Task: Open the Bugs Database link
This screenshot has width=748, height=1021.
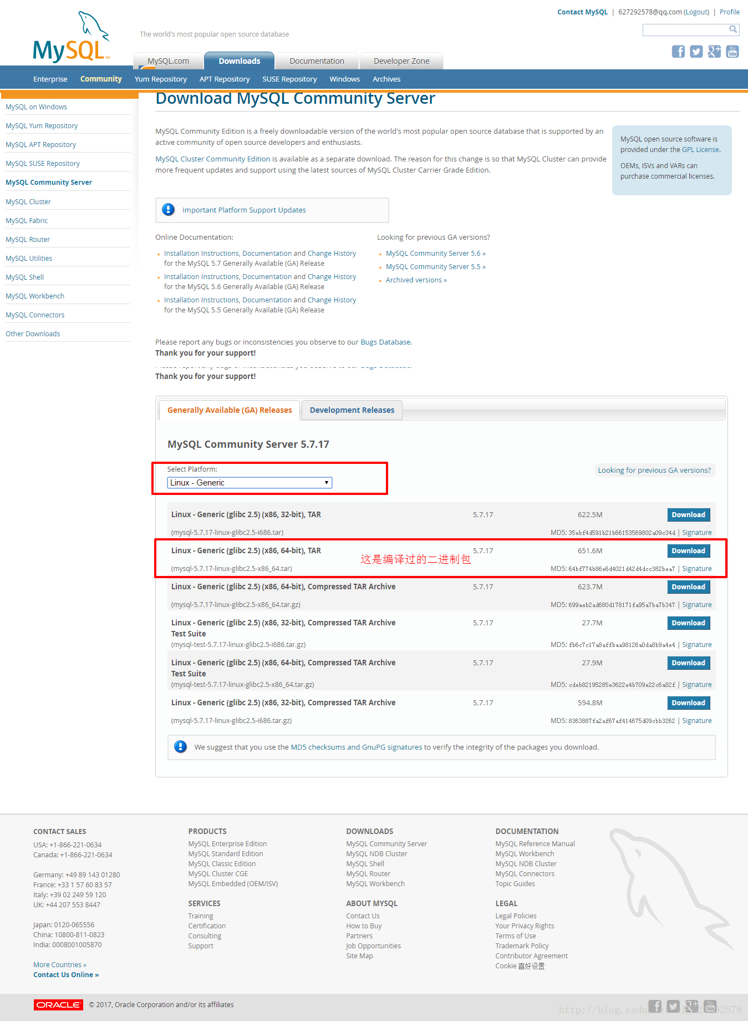Action: point(385,342)
